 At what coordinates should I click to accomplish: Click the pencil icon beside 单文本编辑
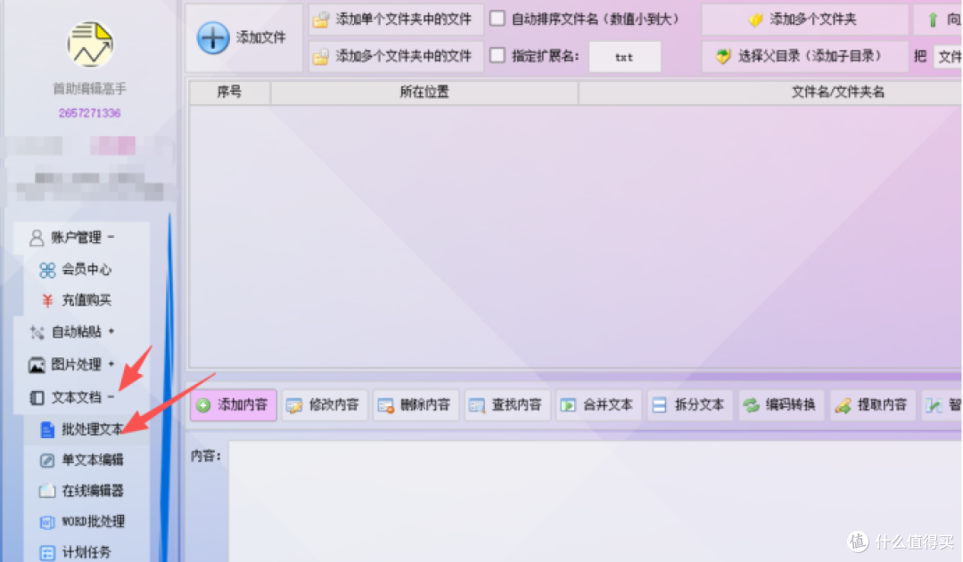click(x=47, y=460)
